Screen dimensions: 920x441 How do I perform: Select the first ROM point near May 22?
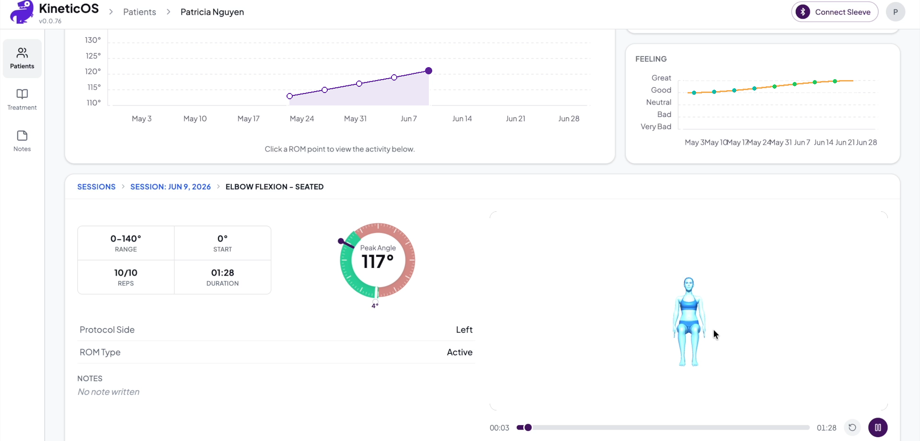click(290, 96)
